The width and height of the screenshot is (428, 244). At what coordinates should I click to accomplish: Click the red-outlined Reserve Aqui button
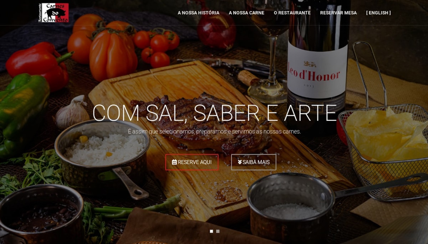pos(192,162)
